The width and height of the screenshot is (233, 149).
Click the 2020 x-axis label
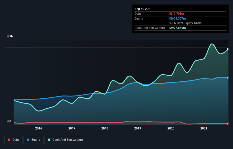(171, 128)
